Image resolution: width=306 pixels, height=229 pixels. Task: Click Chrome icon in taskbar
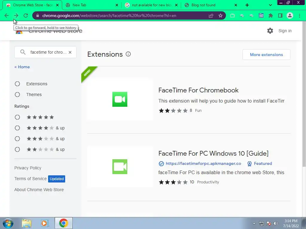[x=64, y=223]
